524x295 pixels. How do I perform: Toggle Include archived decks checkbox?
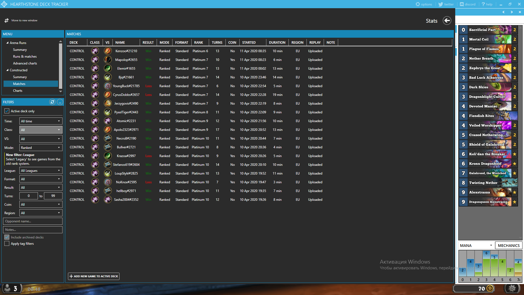(7, 237)
